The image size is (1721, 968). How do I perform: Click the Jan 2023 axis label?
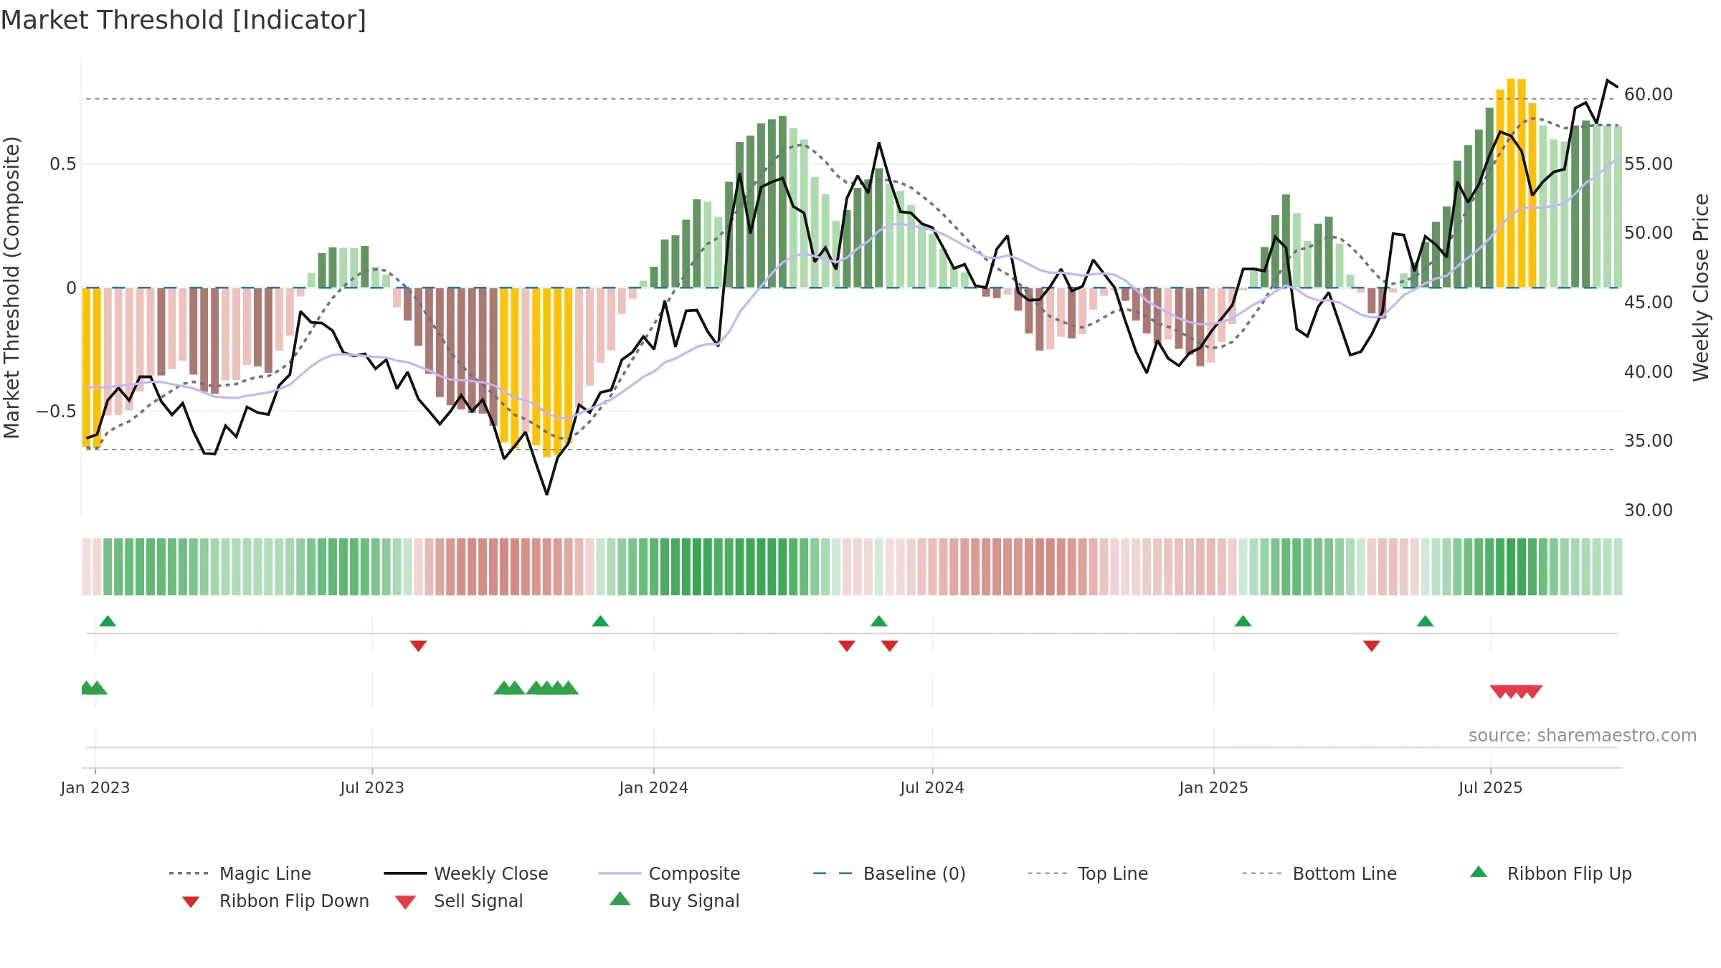pyautogui.click(x=95, y=788)
